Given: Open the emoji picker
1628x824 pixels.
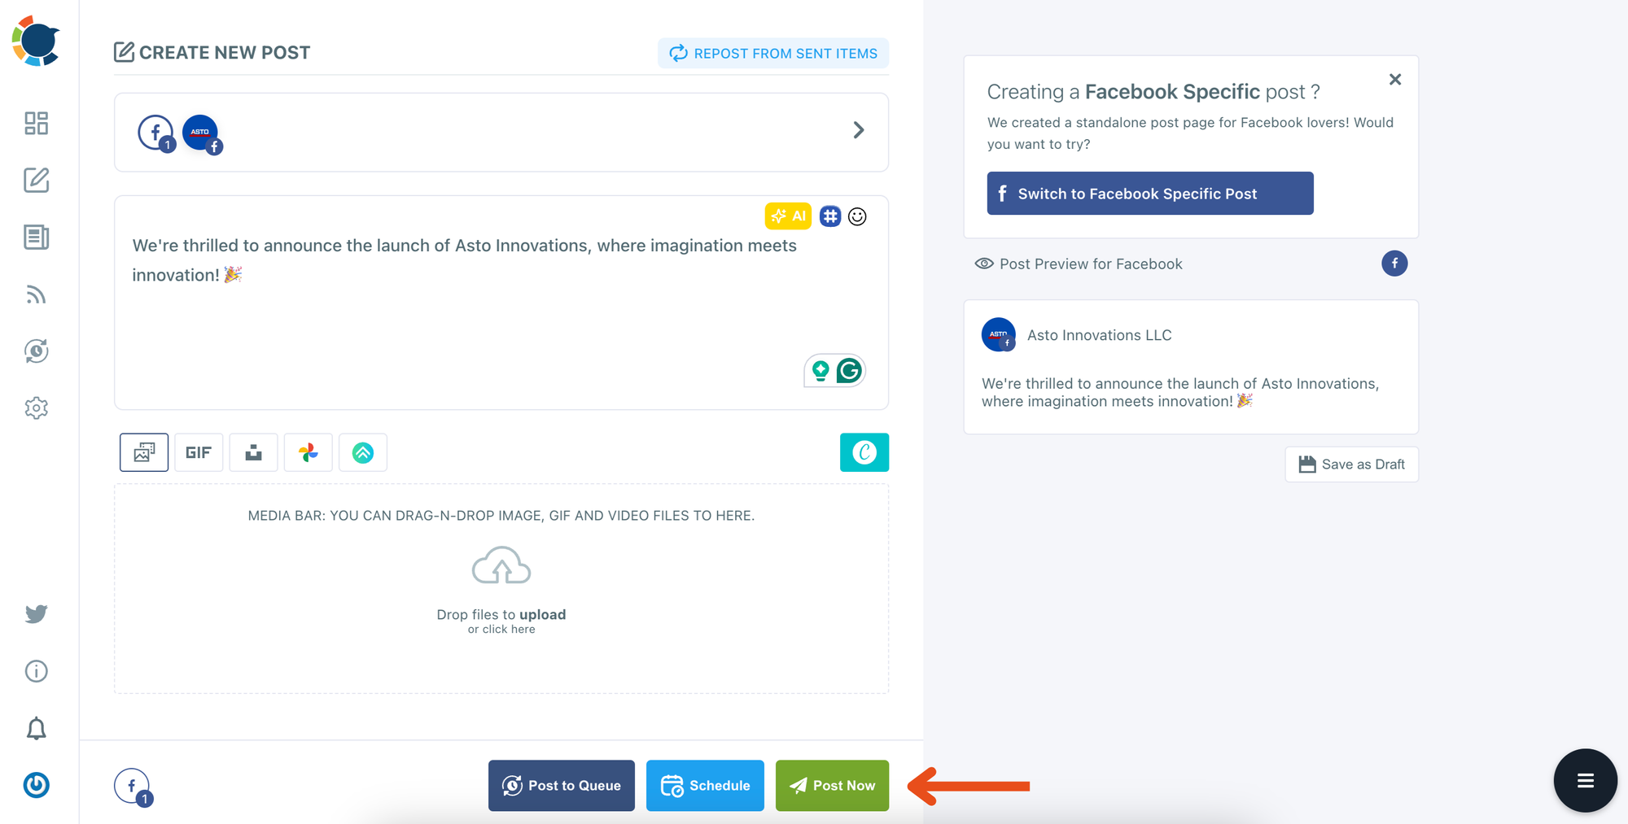Looking at the screenshot, I should tap(857, 216).
